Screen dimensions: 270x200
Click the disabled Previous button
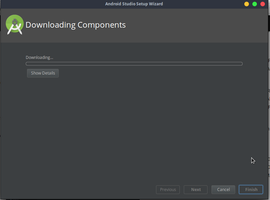click(168, 190)
